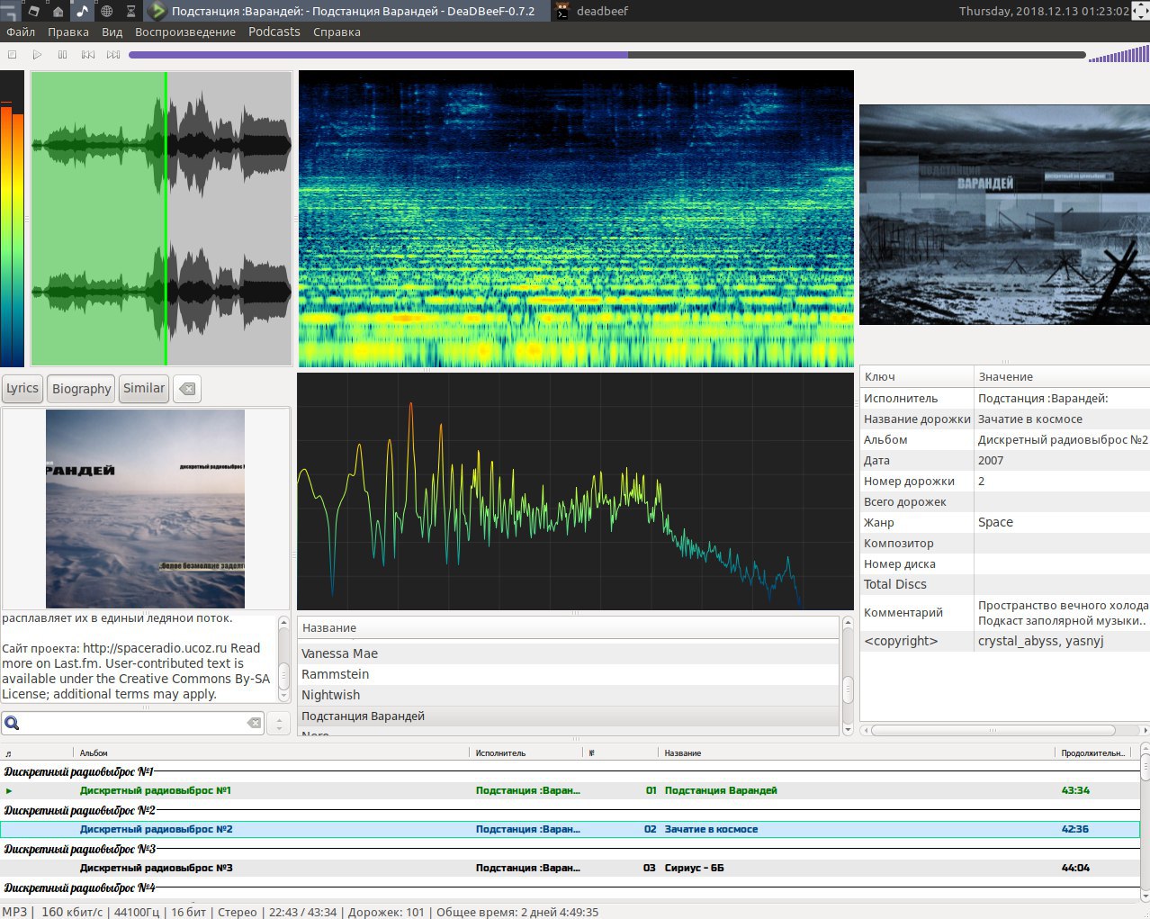Click the metadata panel horizontal scrollbar
Image resolution: width=1150 pixels, height=919 pixels.
click(993, 730)
